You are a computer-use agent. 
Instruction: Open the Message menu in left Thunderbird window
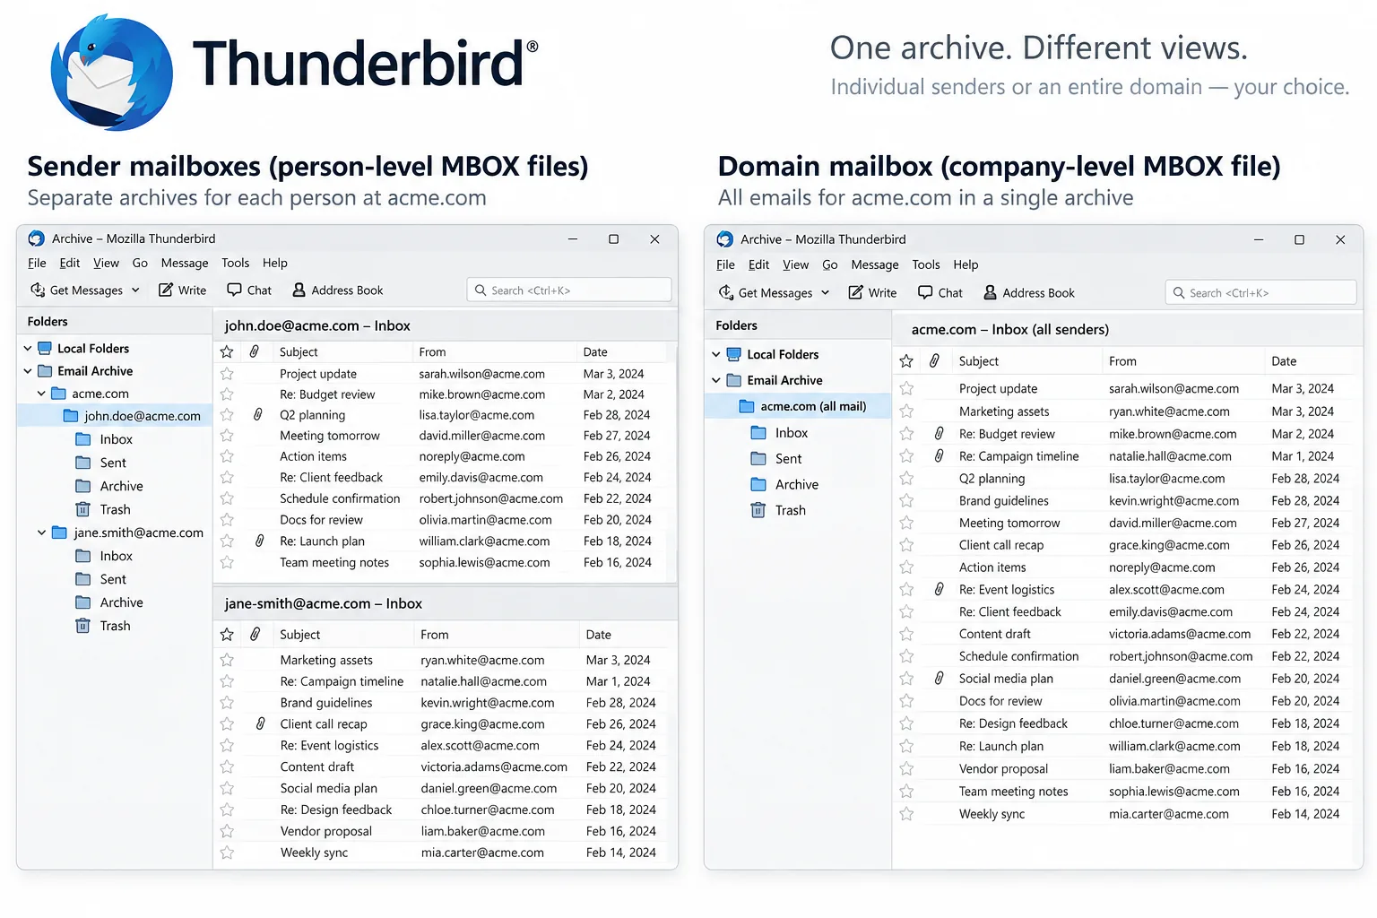pyautogui.click(x=185, y=263)
